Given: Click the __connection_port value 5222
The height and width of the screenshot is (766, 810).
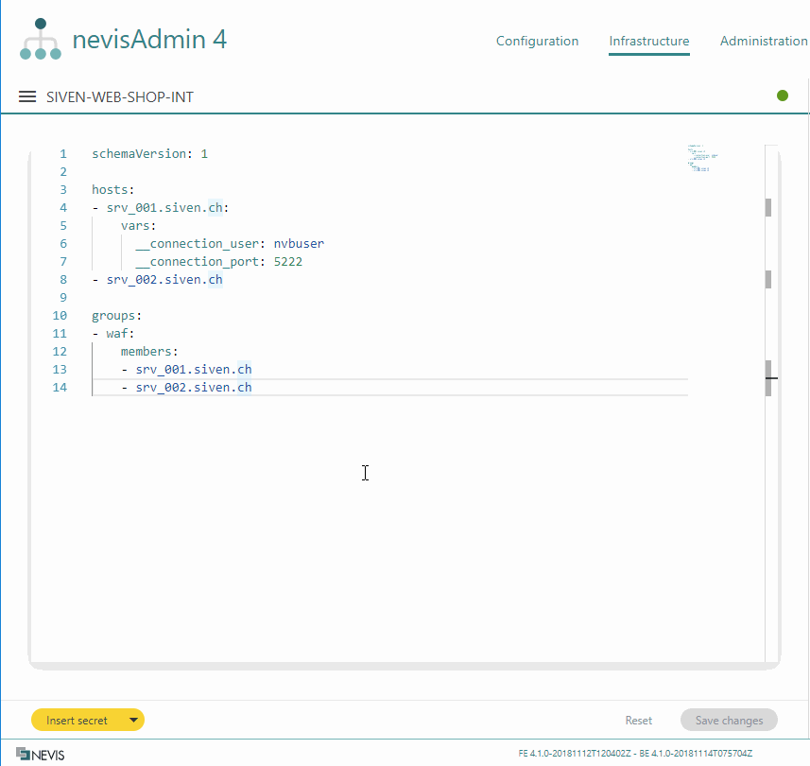Looking at the screenshot, I should pos(287,261).
